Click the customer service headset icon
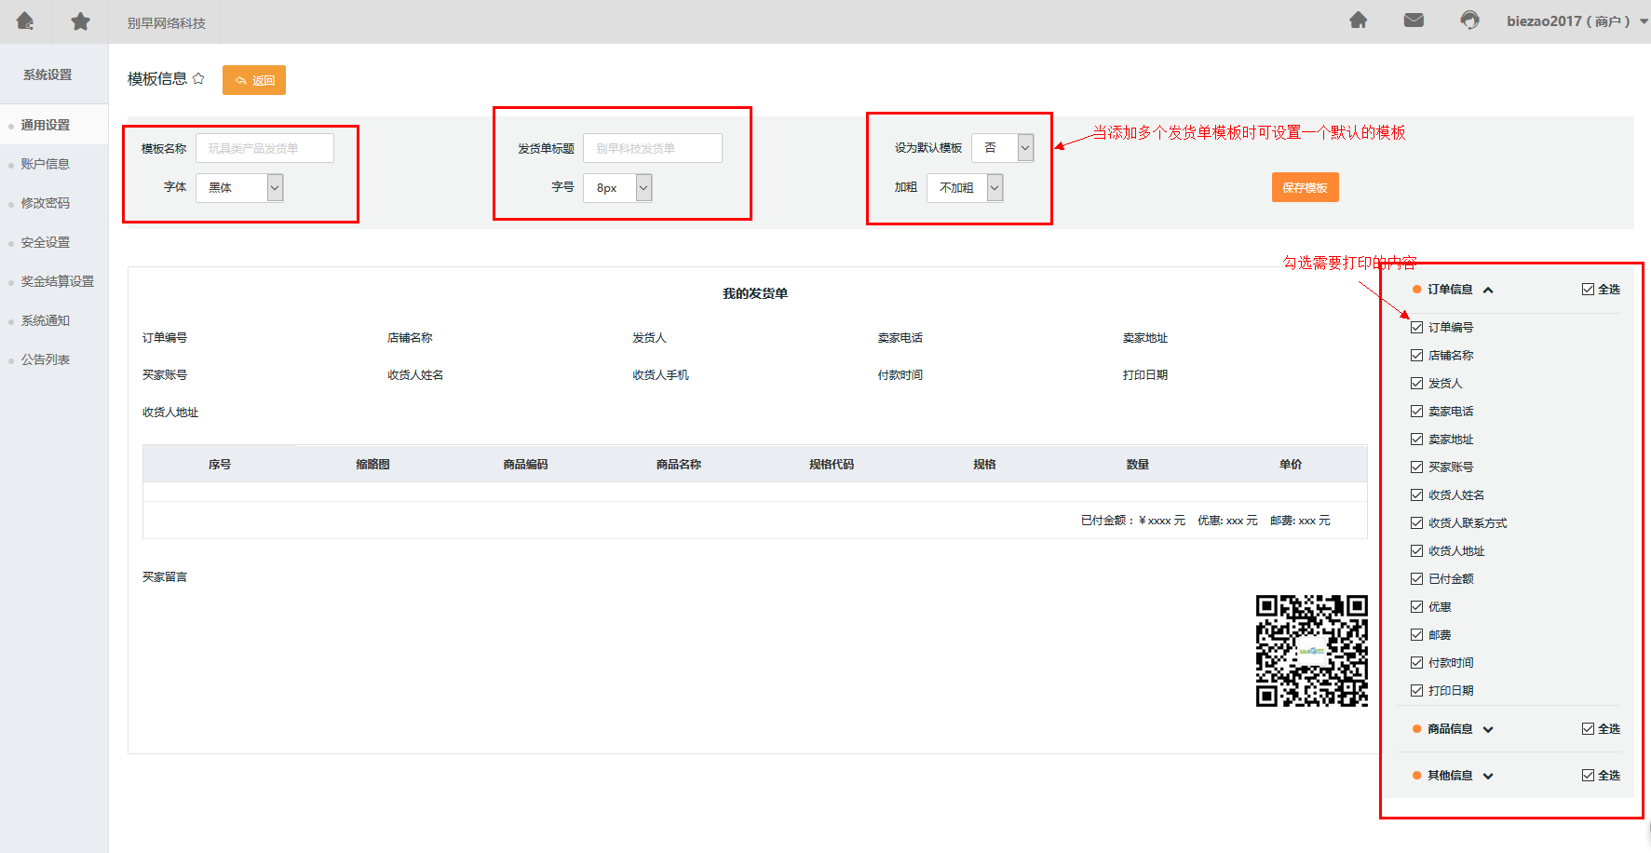 pyautogui.click(x=1469, y=20)
